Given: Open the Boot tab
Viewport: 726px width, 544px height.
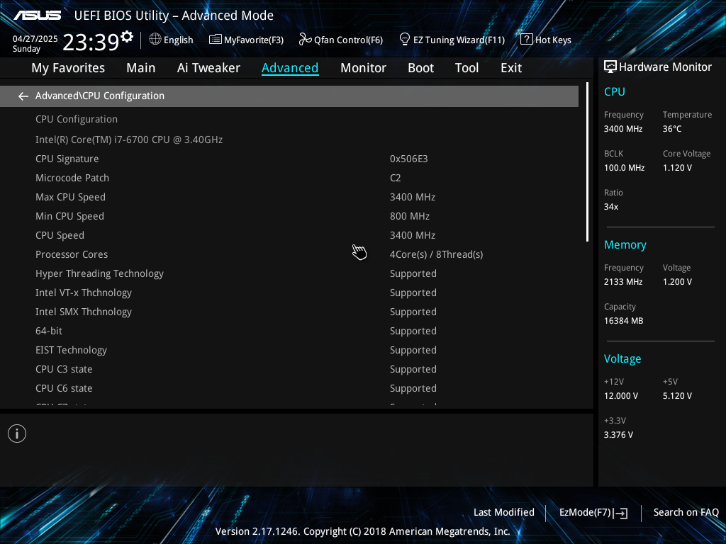Looking at the screenshot, I should 421,68.
